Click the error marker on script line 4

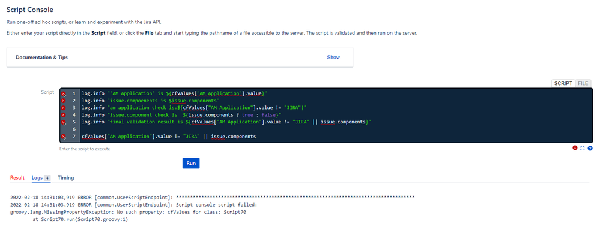pos(64,115)
